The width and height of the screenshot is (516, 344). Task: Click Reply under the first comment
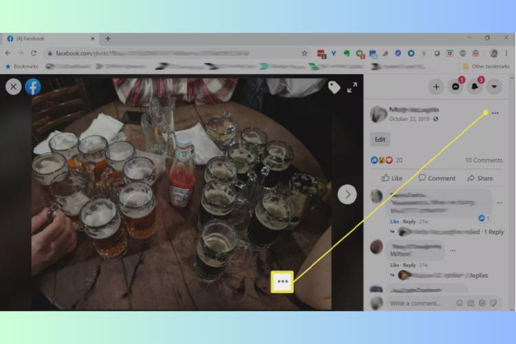coord(409,222)
